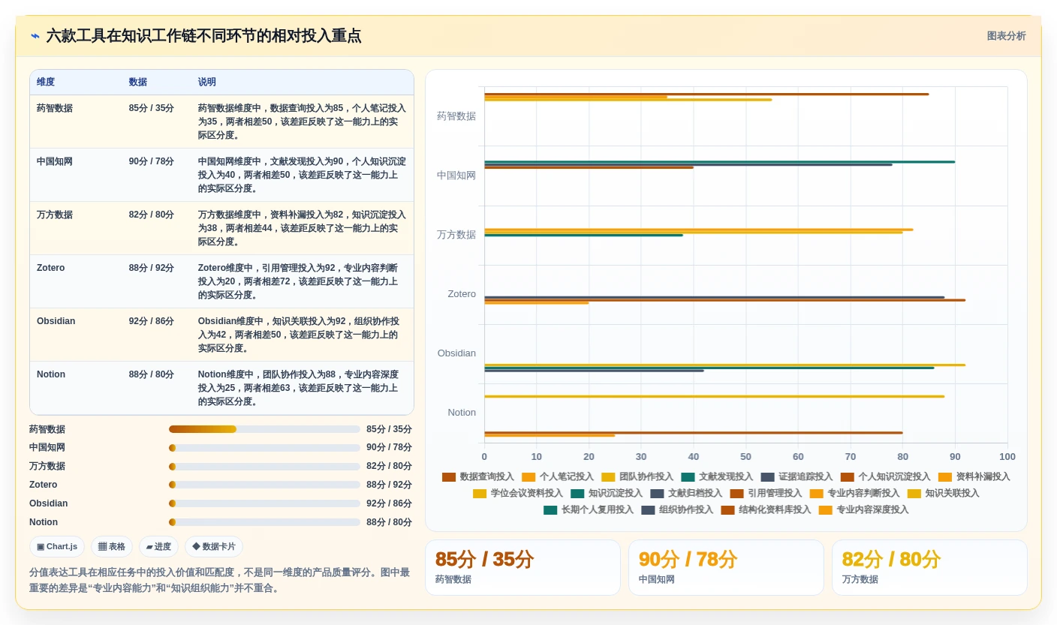The image size is (1057, 625).
Task: Open the 85分 / 35分 药智数据 card
Action: tap(522, 567)
